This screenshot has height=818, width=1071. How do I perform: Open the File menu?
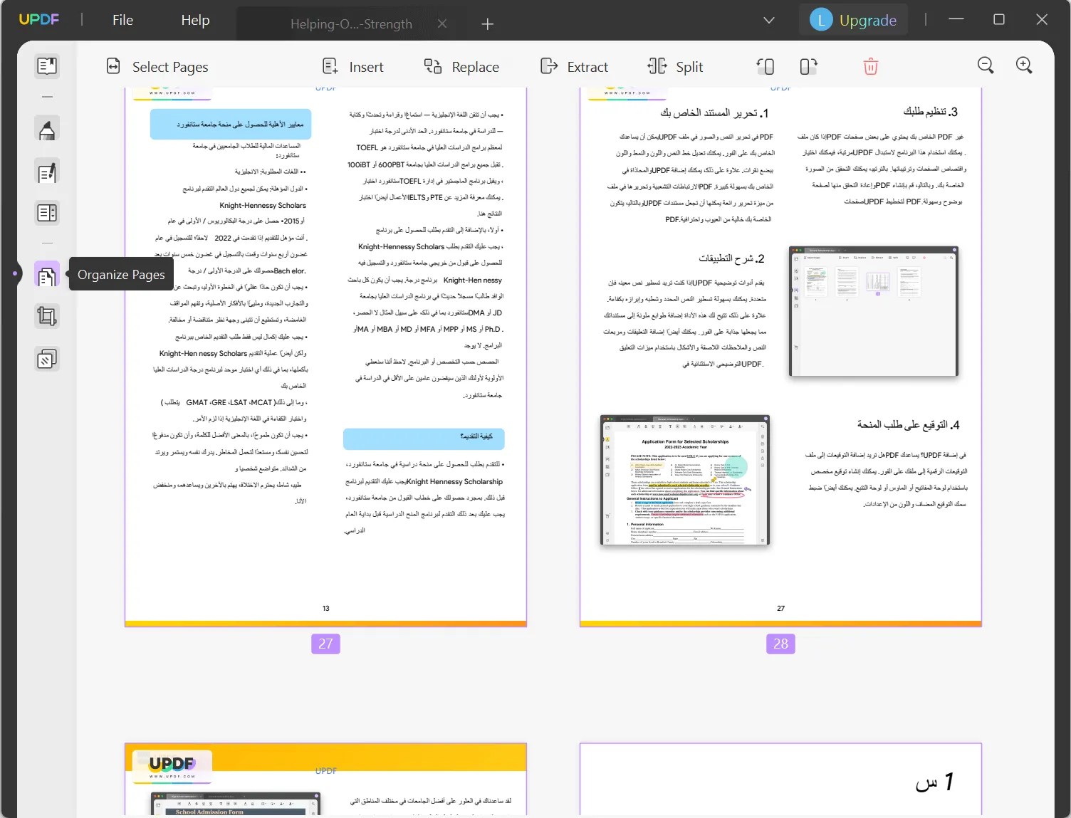click(122, 19)
